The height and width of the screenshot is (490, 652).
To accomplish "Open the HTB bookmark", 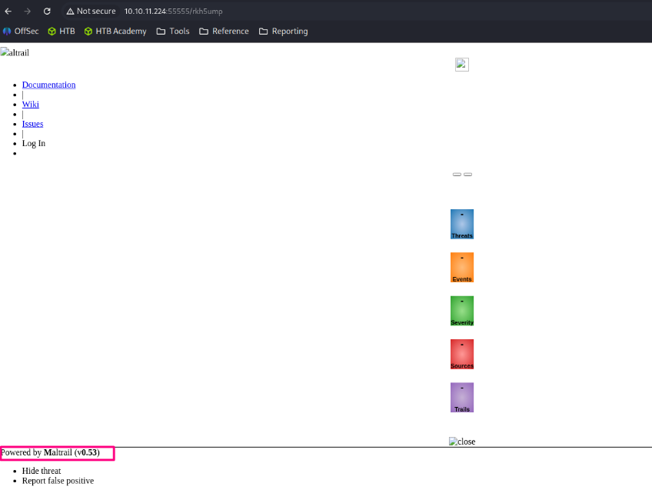I will pyautogui.click(x=62, y=32).
